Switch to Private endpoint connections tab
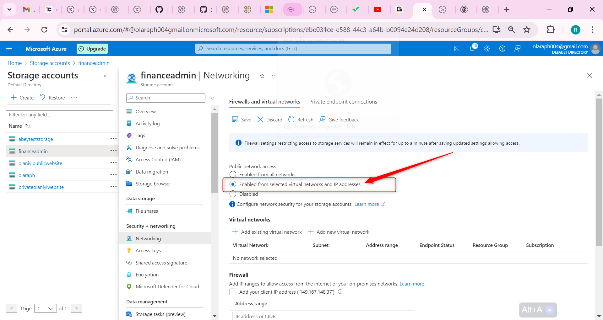 coord(343,102)
